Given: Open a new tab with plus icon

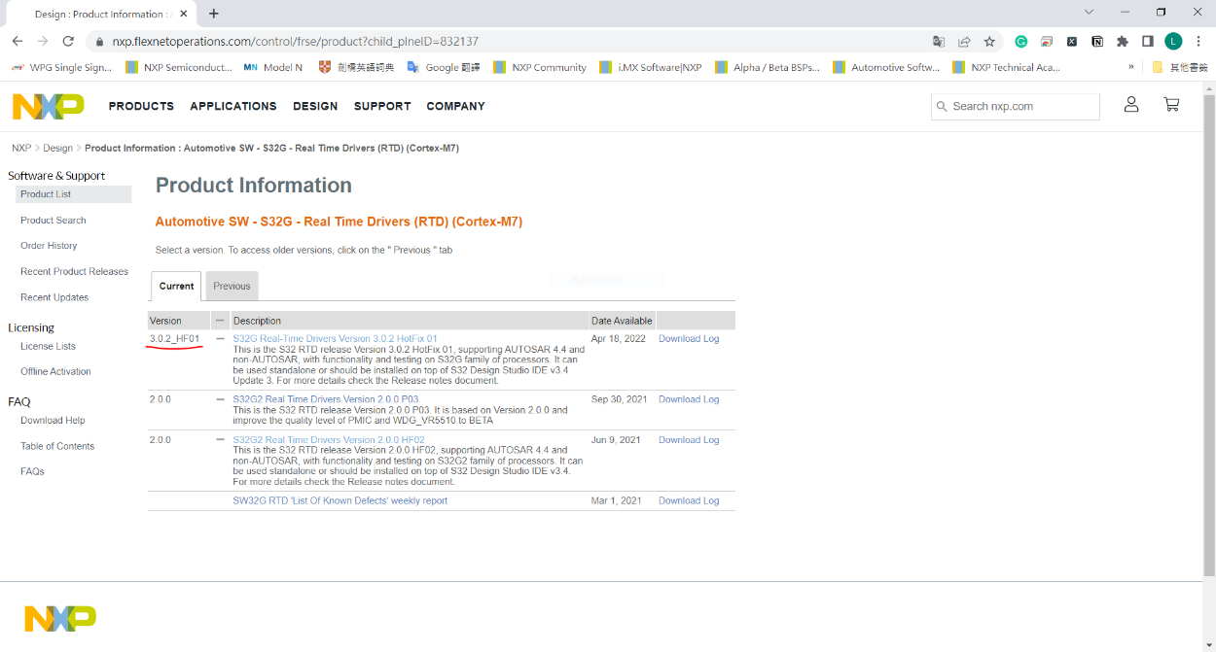Looking at the screenshot, I should 214,14.
